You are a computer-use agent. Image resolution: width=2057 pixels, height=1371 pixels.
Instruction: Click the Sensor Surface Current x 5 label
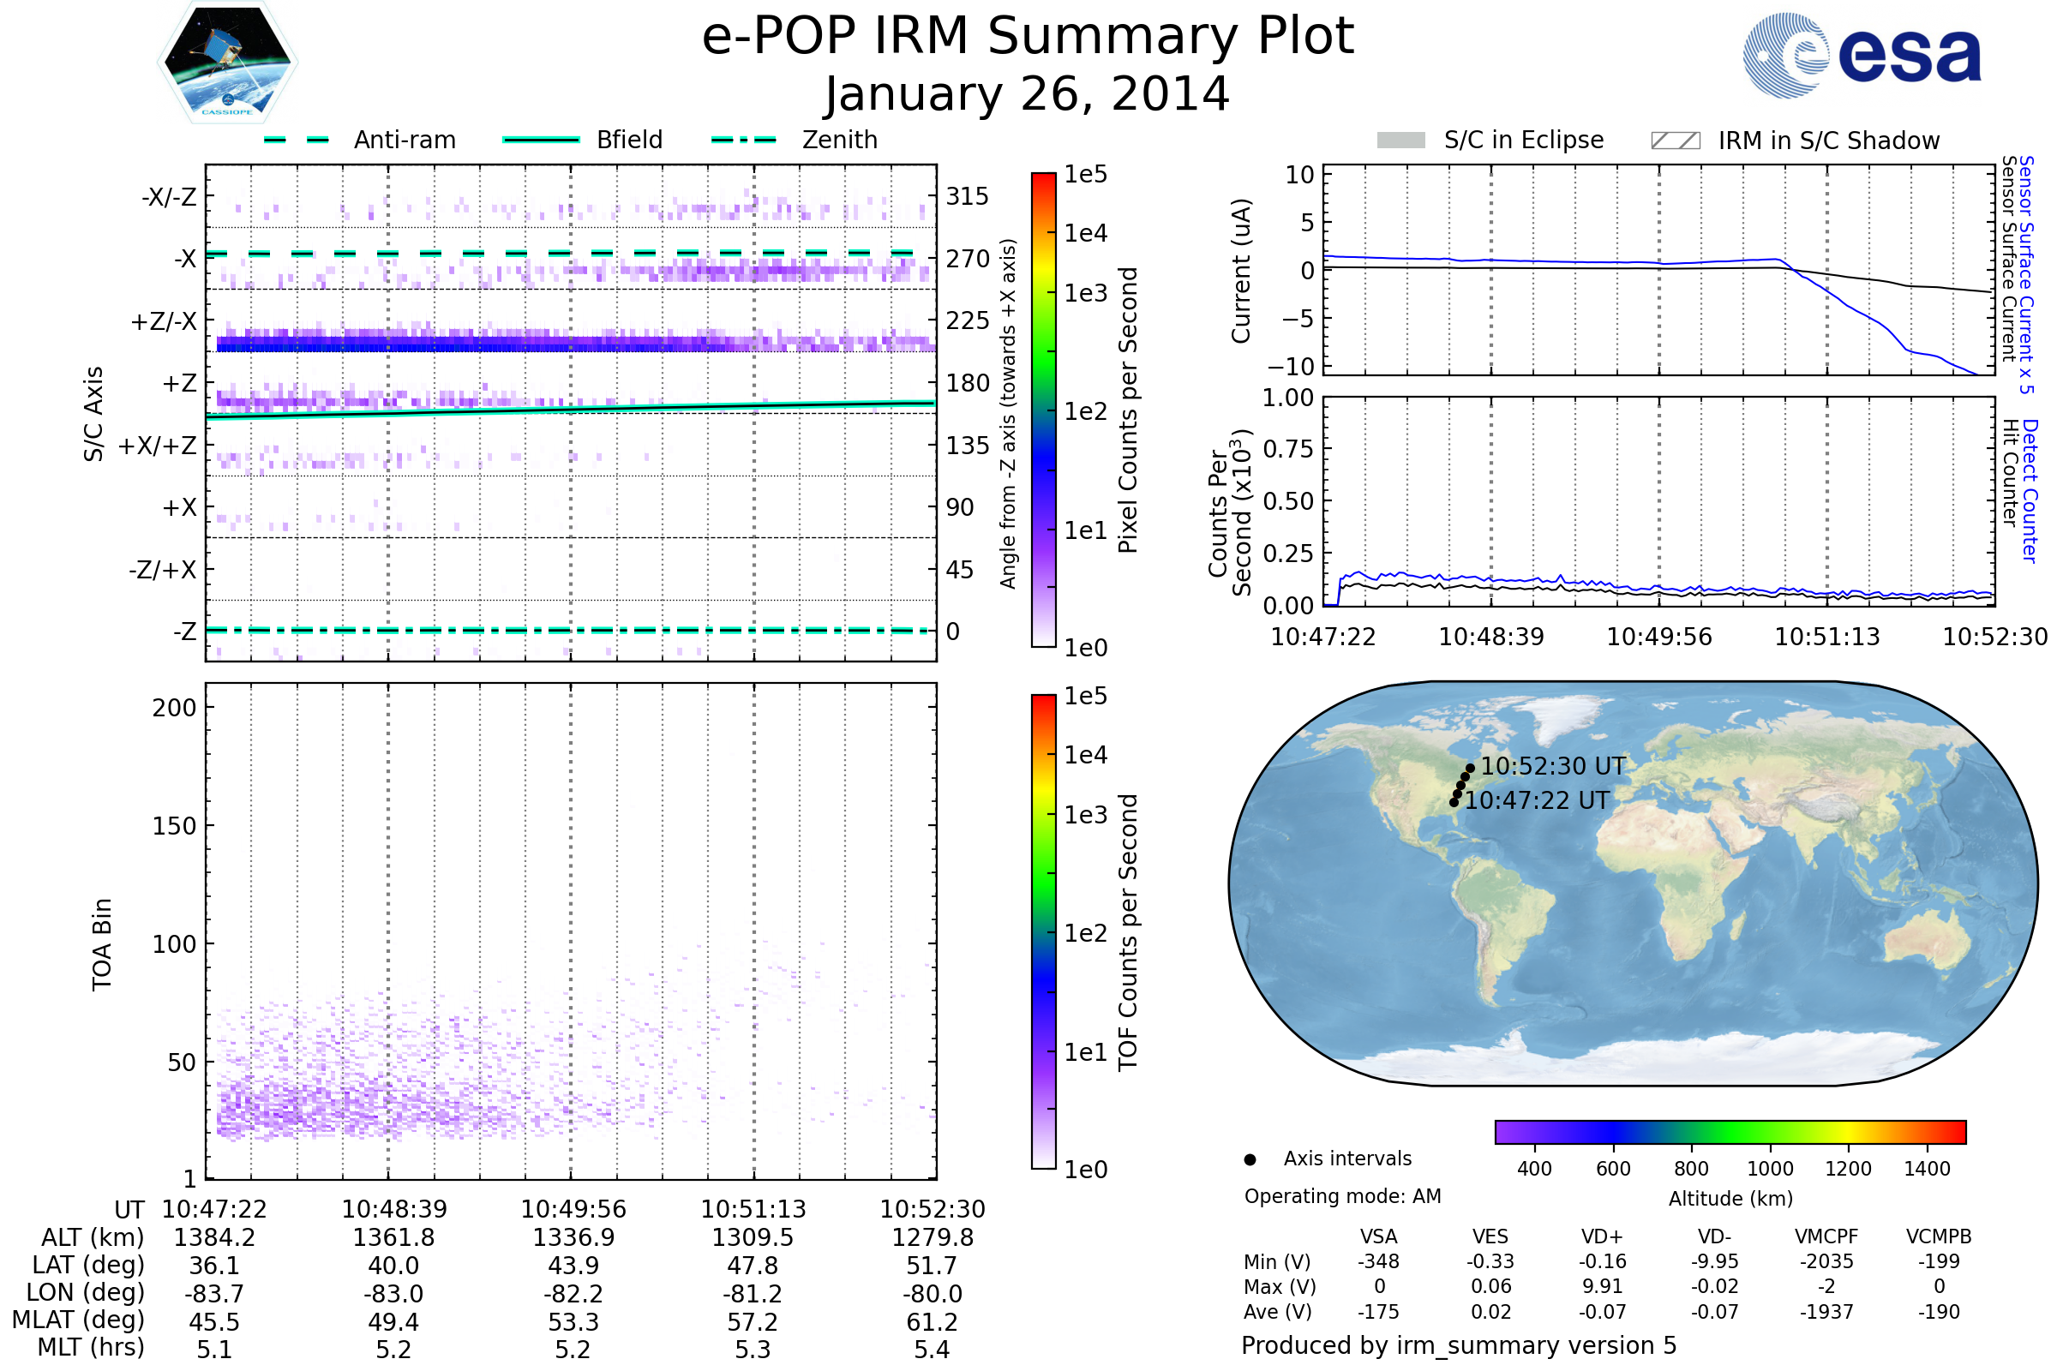2026,274
